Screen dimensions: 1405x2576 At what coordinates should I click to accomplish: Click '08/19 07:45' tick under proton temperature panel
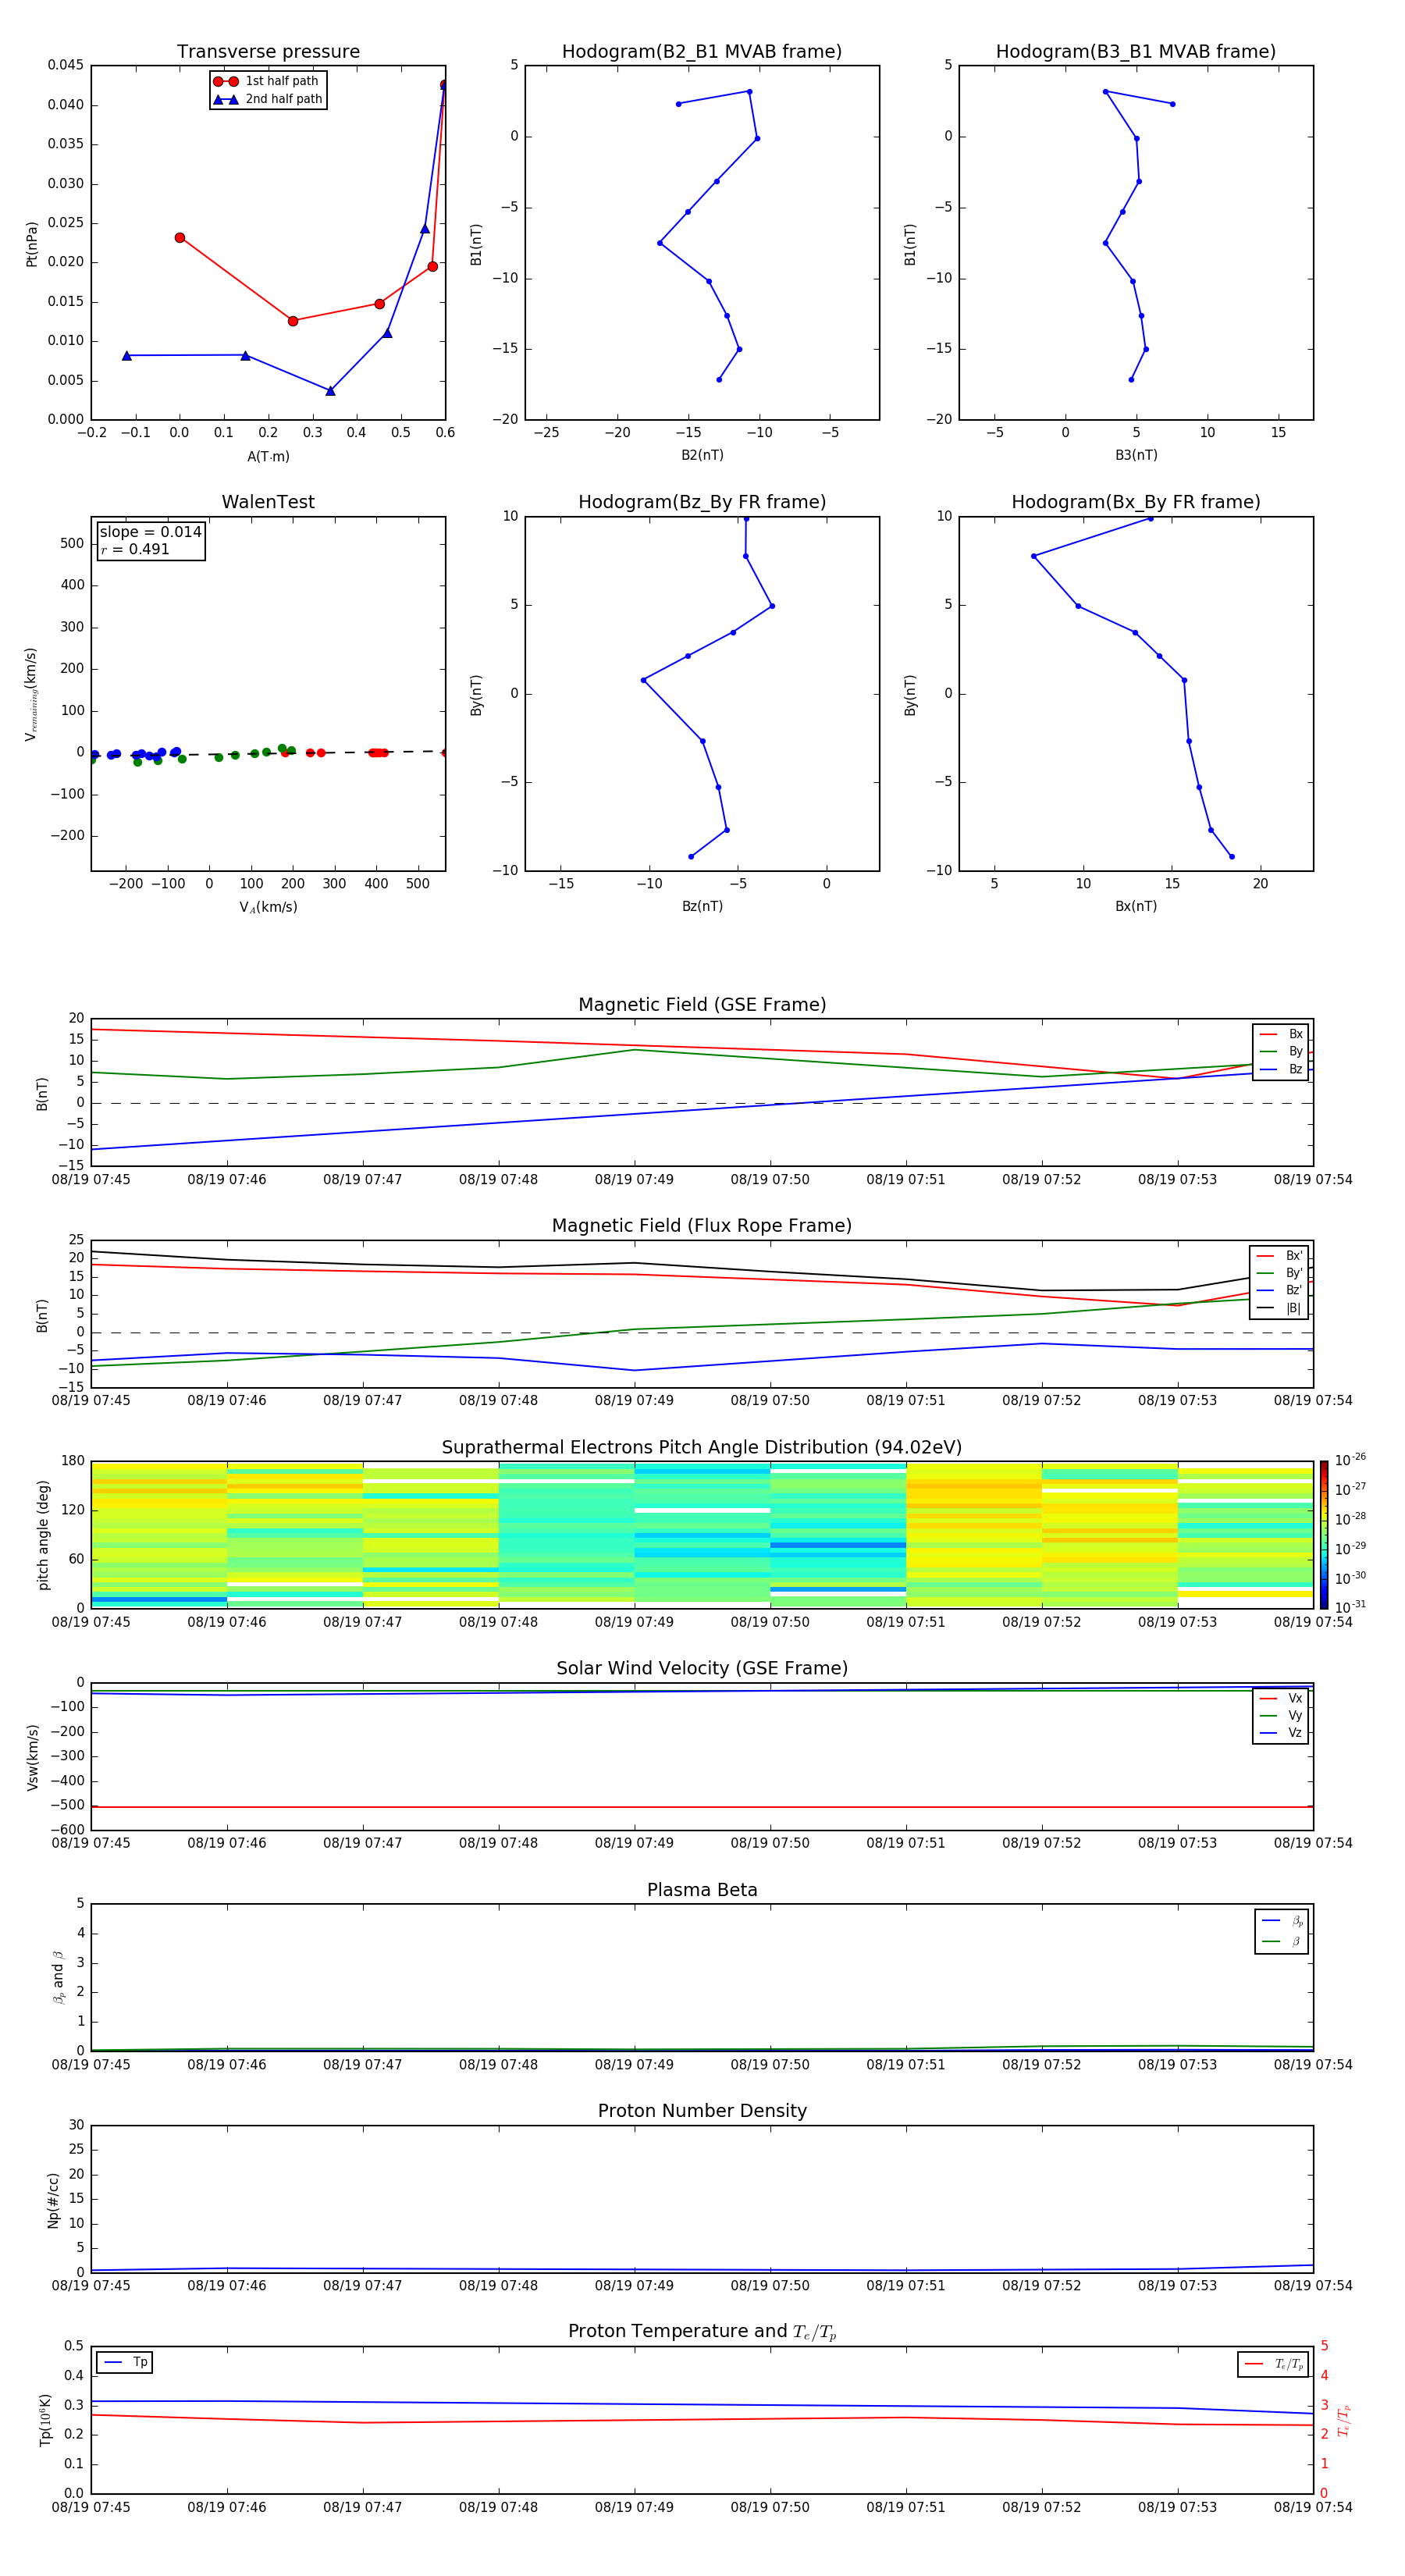pyautogui.click(x=91, y=2507)
